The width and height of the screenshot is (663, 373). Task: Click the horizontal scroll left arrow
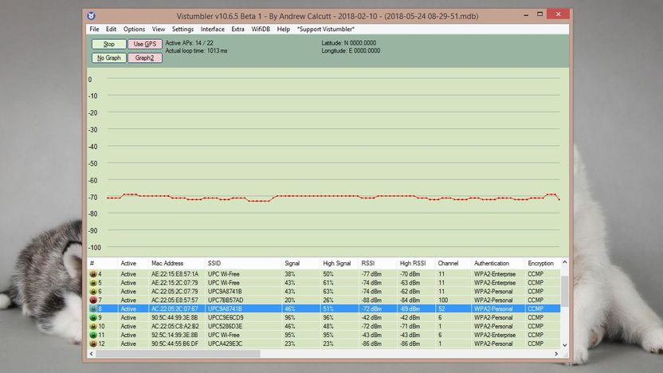92,354
